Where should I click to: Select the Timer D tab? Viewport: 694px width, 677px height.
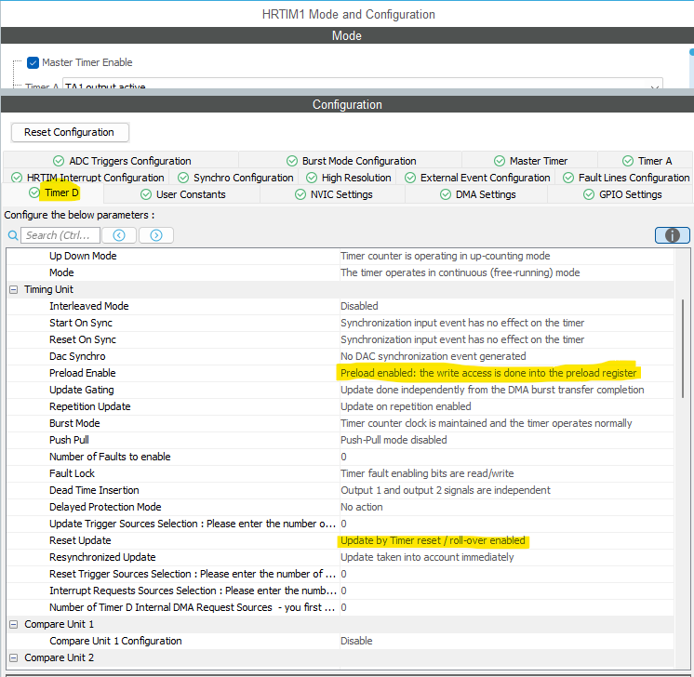point(54,192)
